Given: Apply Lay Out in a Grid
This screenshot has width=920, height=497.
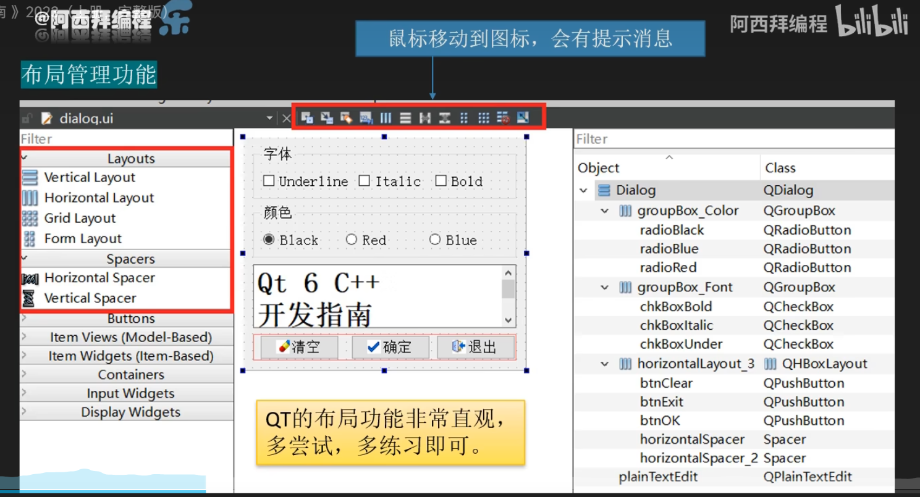Looking at the screenshot, I should (484, 117).
